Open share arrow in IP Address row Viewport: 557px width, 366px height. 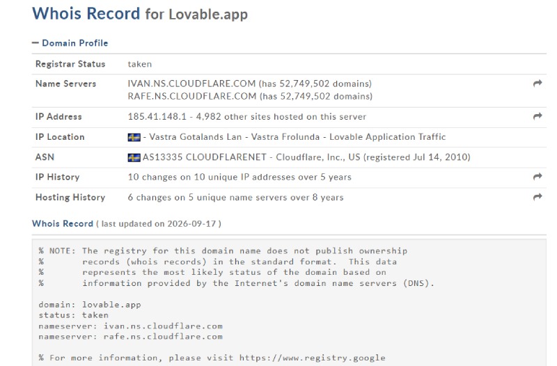click(x=538, y=116)
